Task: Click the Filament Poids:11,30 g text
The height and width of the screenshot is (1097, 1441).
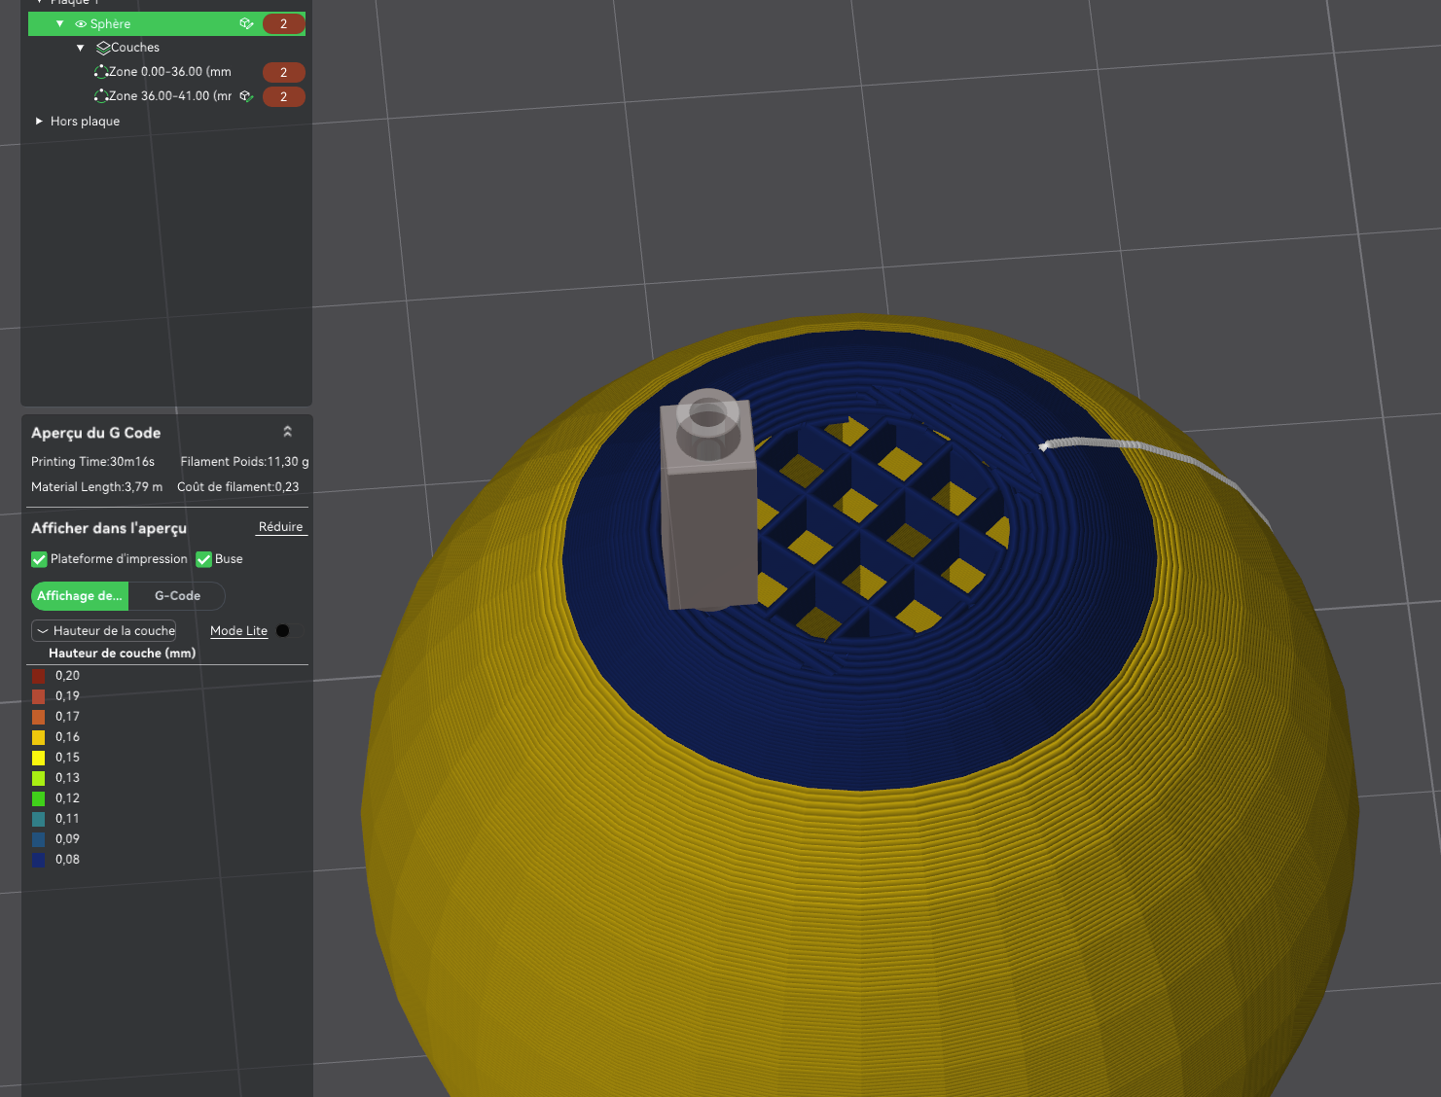Action: (x=244, y=462)
